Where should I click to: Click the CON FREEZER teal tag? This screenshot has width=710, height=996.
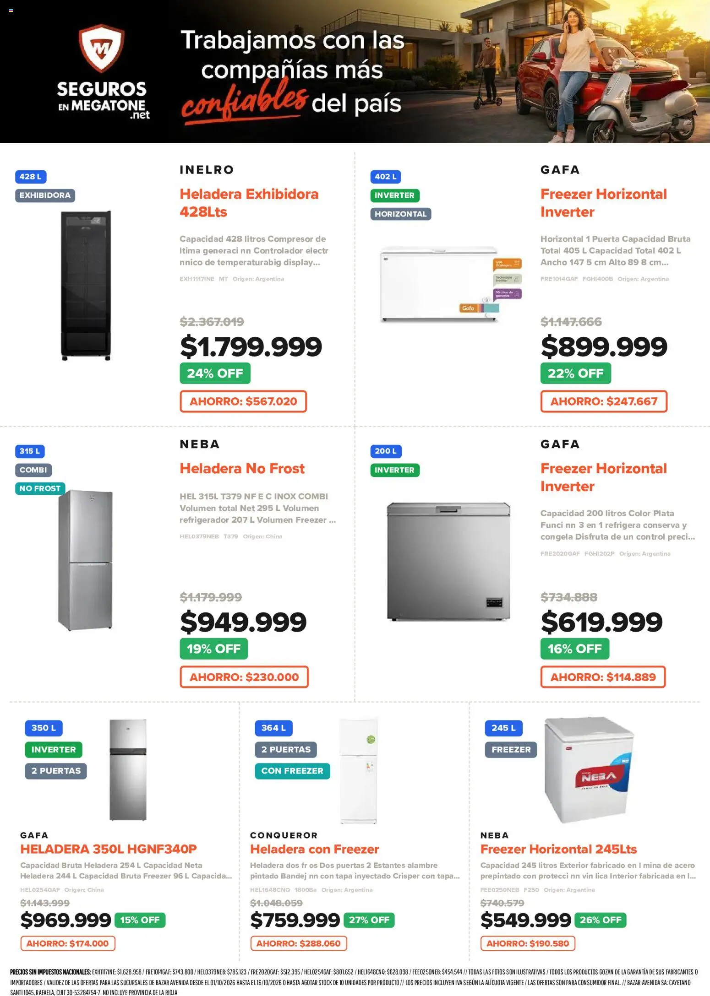pos(292,771)
